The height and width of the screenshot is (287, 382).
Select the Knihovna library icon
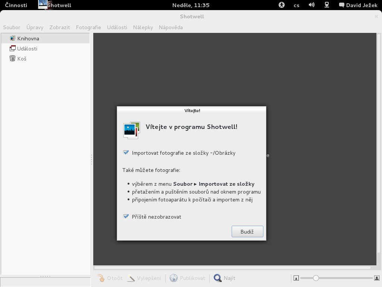coord(12,38)
